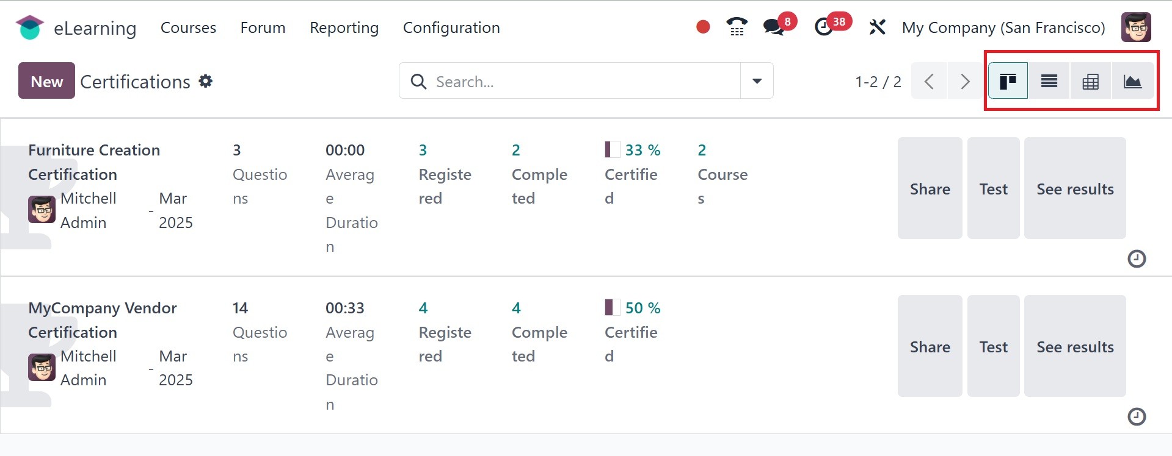Switch to Pivot table view
Image resolution: width=1172 pixels, height=456 pixels.
click(x=1091, y=81)
